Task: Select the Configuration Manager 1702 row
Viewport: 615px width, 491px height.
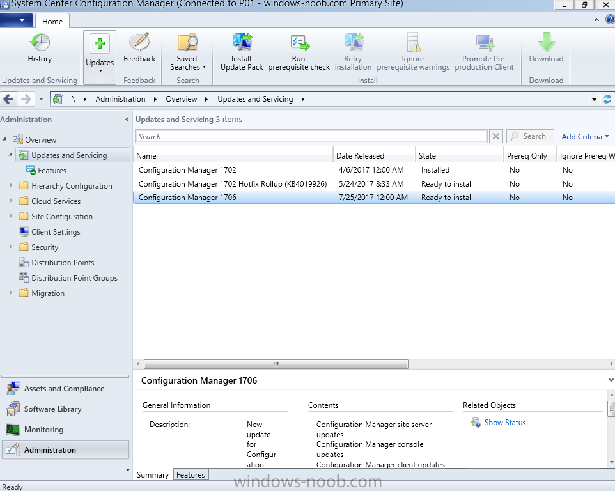Action: 374,170
